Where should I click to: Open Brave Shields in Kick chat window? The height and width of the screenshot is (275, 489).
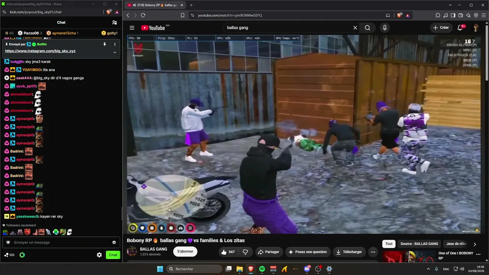tap(109, 12)
